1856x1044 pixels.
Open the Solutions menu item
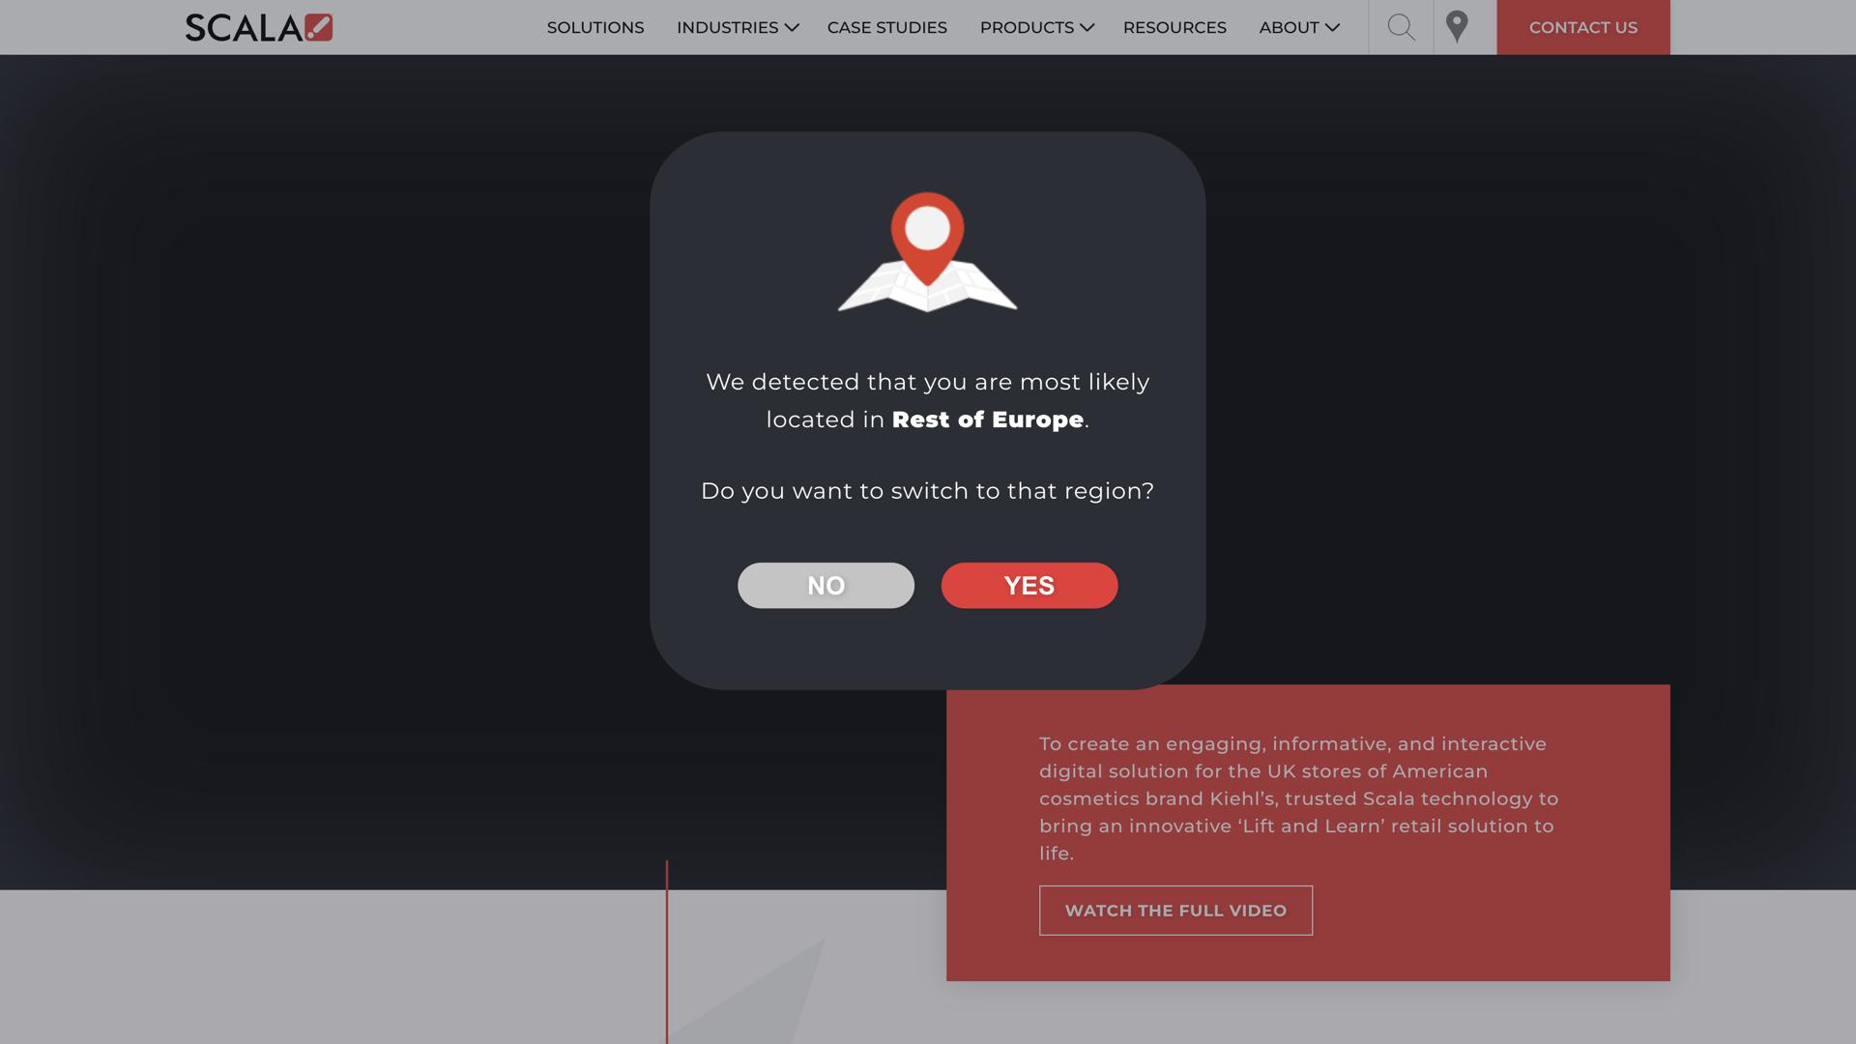pos(595,28)
